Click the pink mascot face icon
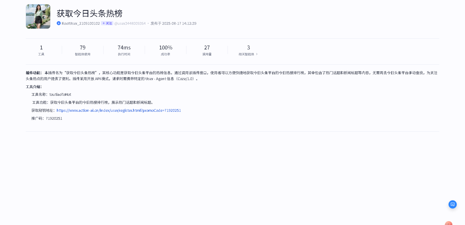The image size is (465, 225). [448, 223]
